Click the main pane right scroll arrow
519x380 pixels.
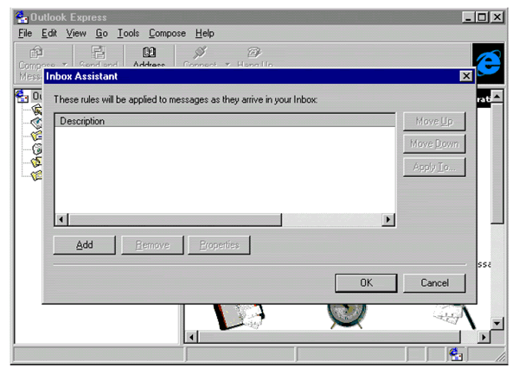point(484,337)
